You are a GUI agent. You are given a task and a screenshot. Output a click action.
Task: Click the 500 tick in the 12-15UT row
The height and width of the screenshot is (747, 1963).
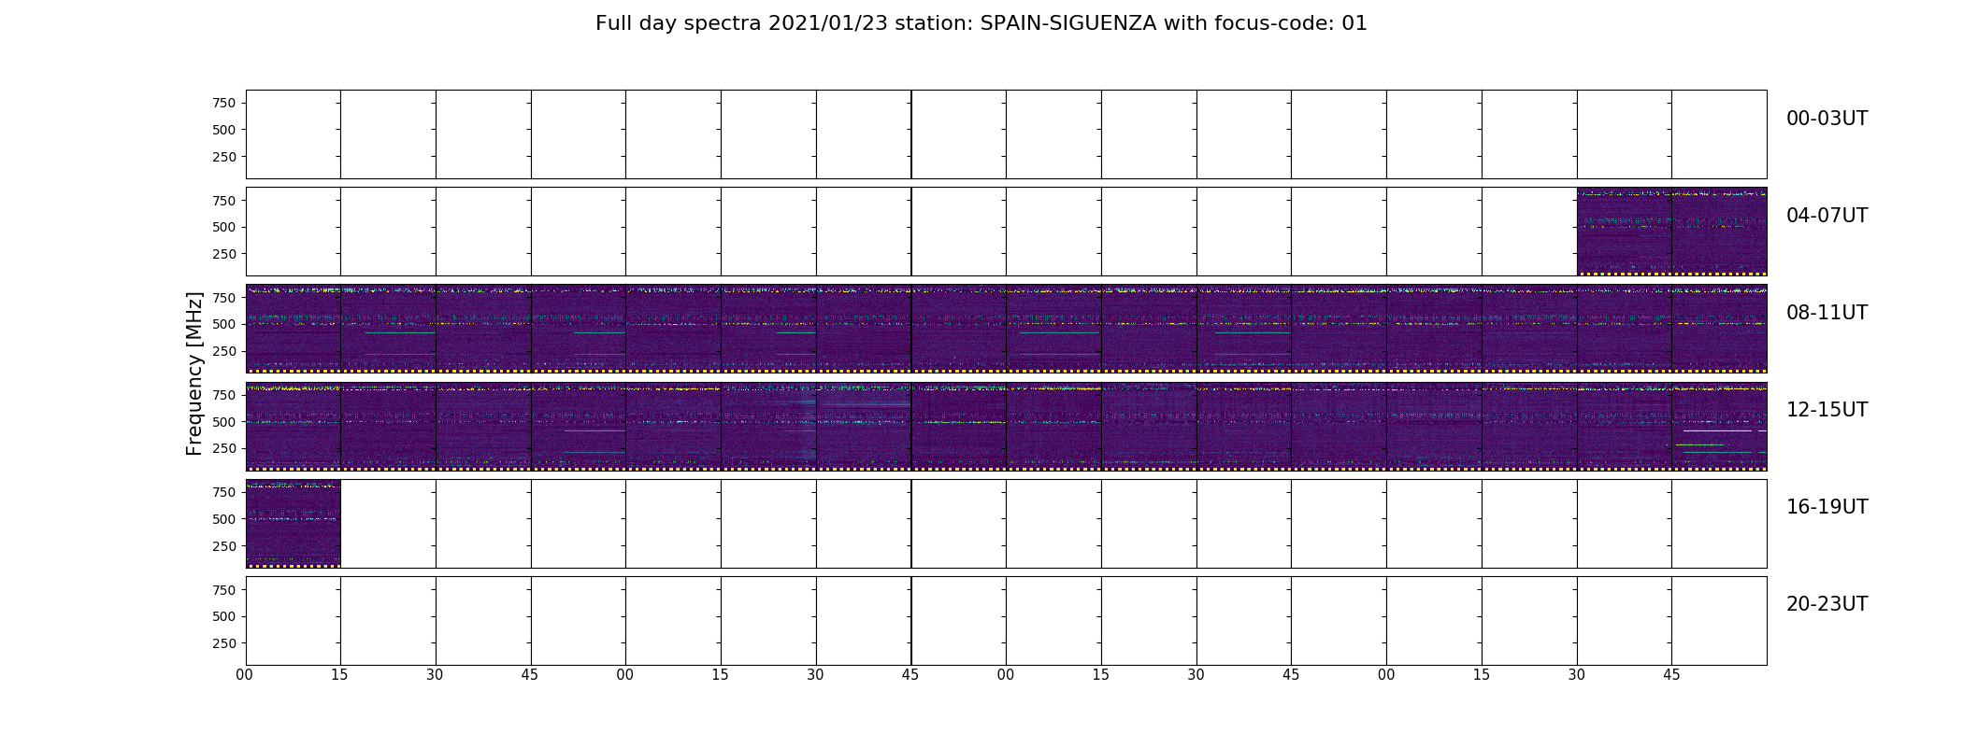224,422
